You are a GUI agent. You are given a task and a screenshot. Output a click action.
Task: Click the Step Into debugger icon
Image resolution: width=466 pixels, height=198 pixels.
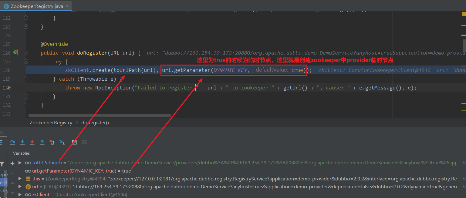click(x=22, y=142)
